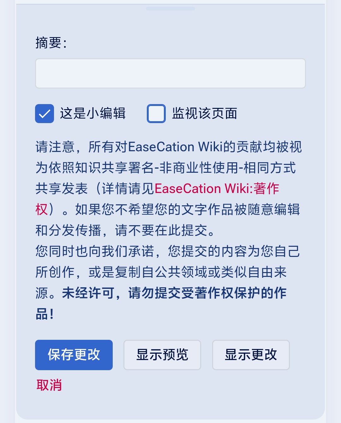Click the 监视该页面 label text
The height and width of the screenshot is (423, 341).
click(205, 114)
